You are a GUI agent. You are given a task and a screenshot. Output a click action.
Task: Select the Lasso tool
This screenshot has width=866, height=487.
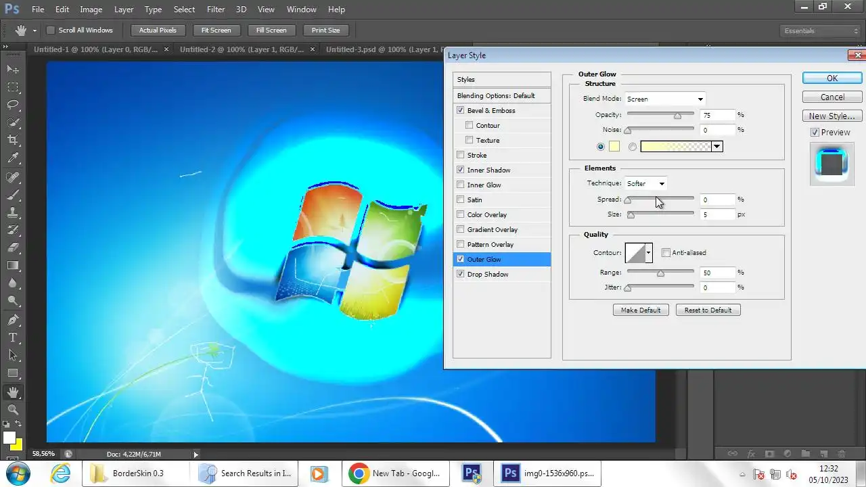(13, 105)
